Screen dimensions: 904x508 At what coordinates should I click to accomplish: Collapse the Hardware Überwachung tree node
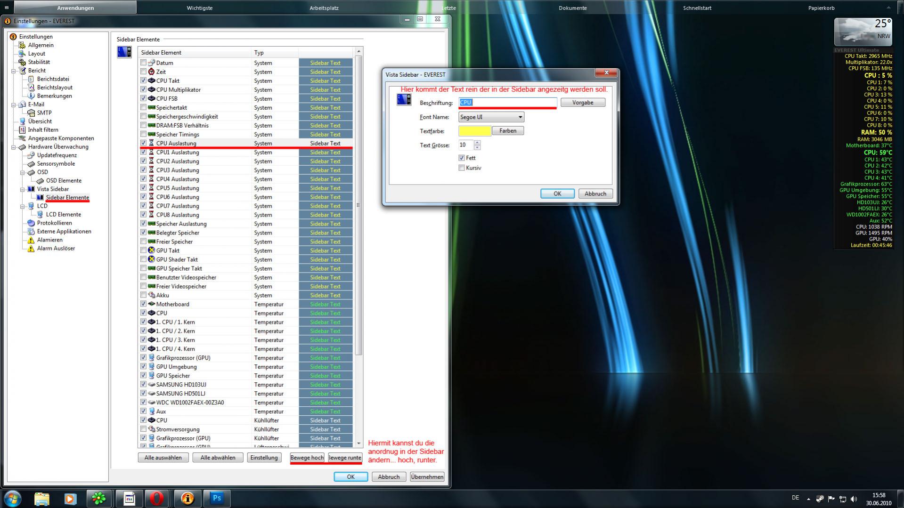[14, 147]
